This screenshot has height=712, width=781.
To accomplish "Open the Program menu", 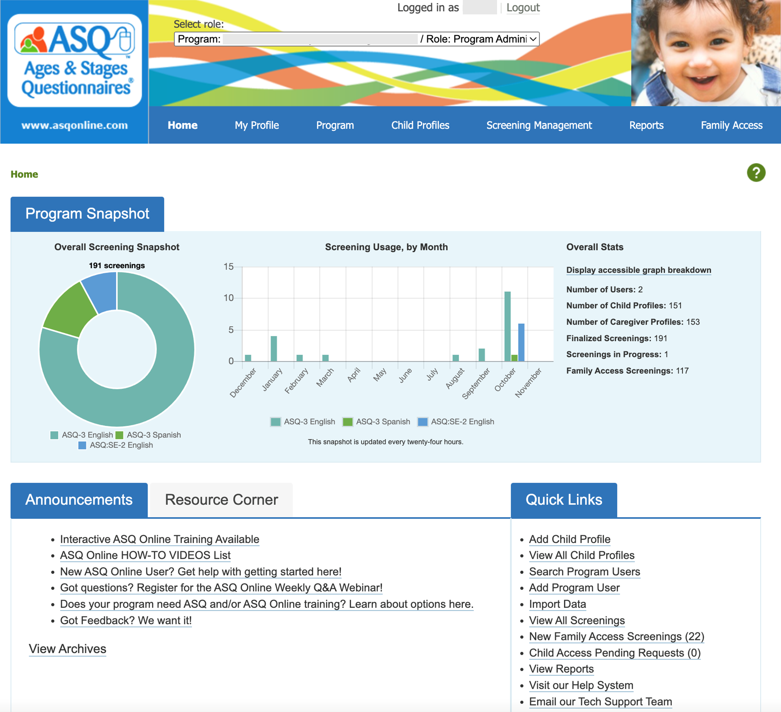I will click(335, 125).
